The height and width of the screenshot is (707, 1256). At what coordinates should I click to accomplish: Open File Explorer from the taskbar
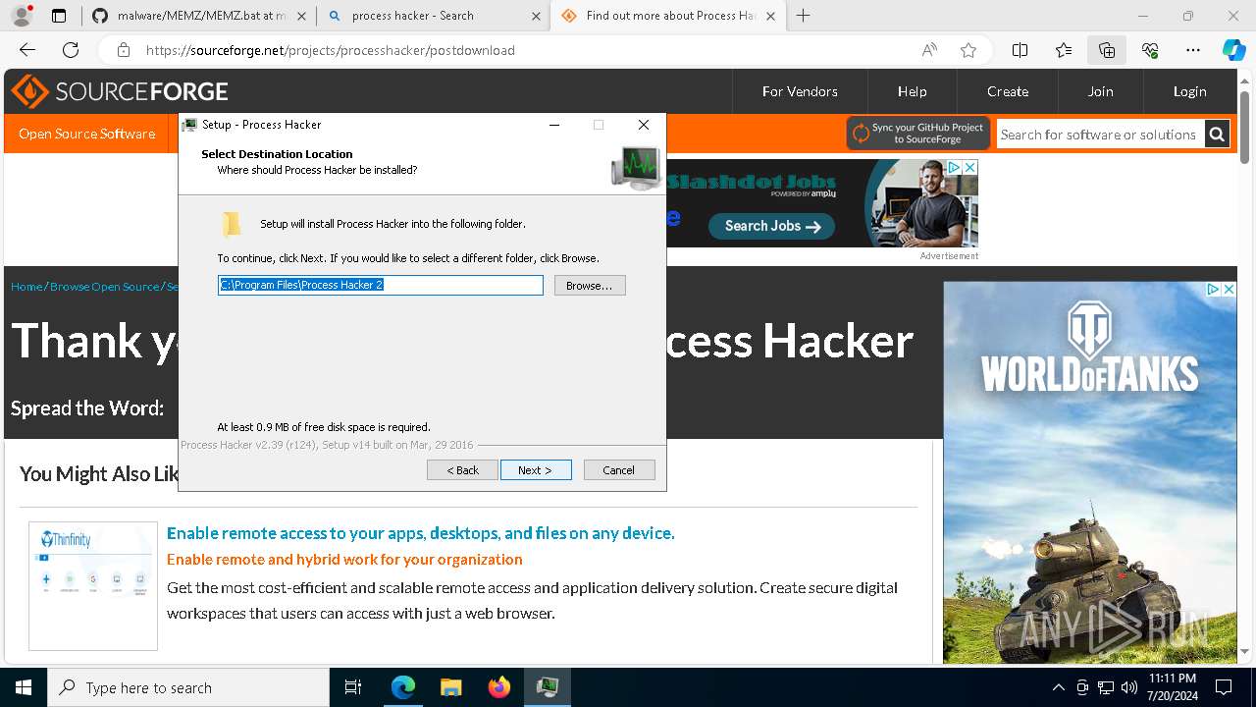point(450,687)
